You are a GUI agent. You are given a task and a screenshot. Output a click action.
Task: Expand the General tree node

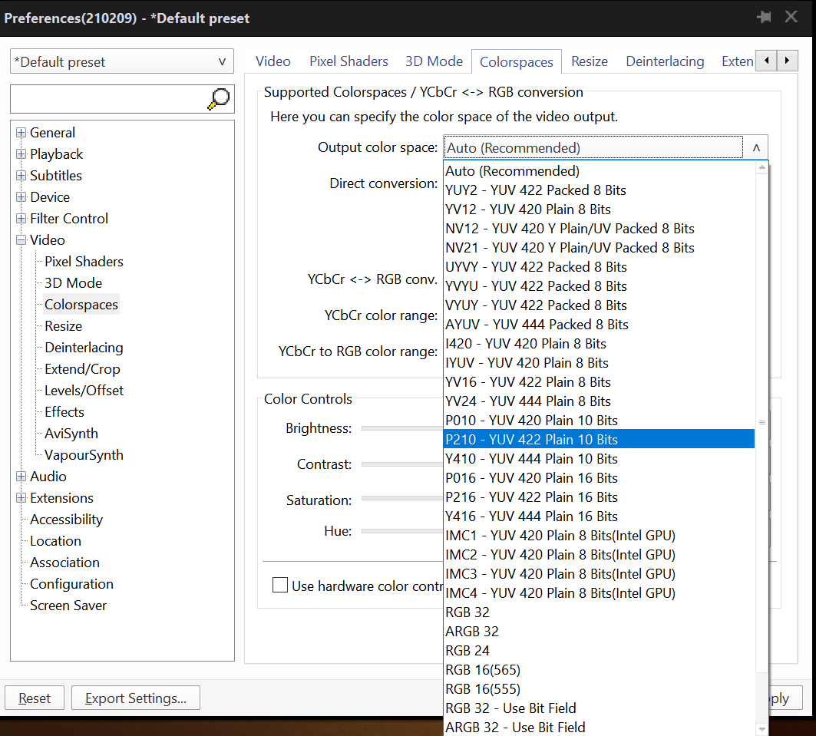click(21, 133)
